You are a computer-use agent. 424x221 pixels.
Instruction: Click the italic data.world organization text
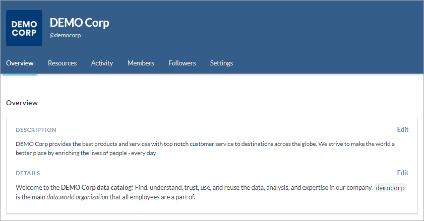click(x=77, y=197)
